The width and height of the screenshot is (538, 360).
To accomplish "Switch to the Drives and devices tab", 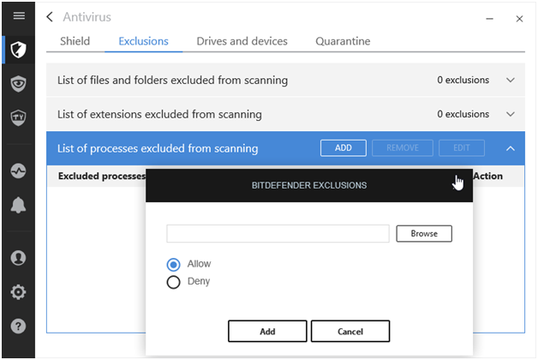I will click(242, 41).
